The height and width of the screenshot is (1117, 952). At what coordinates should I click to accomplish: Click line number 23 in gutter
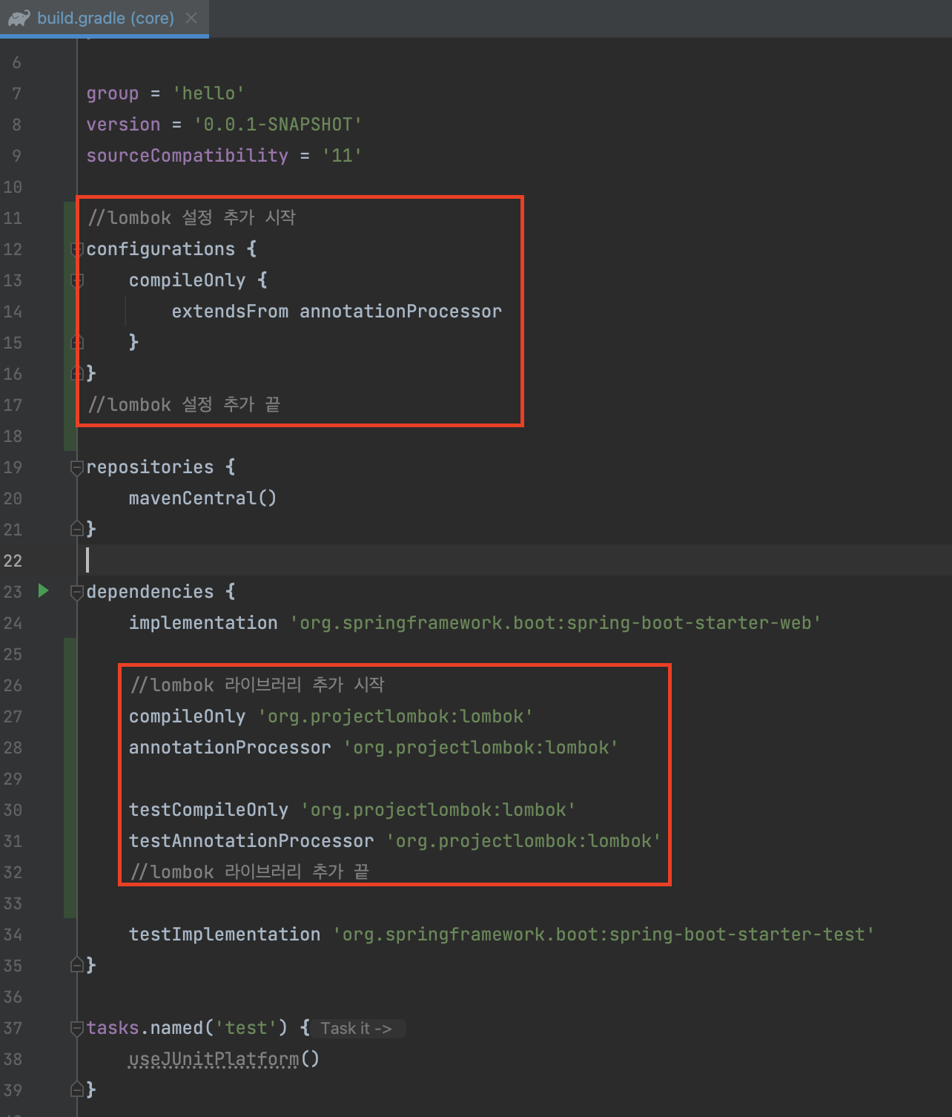tap(13, 592)
